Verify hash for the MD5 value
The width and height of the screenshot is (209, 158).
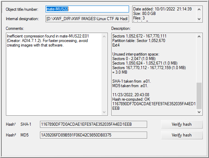182,135
